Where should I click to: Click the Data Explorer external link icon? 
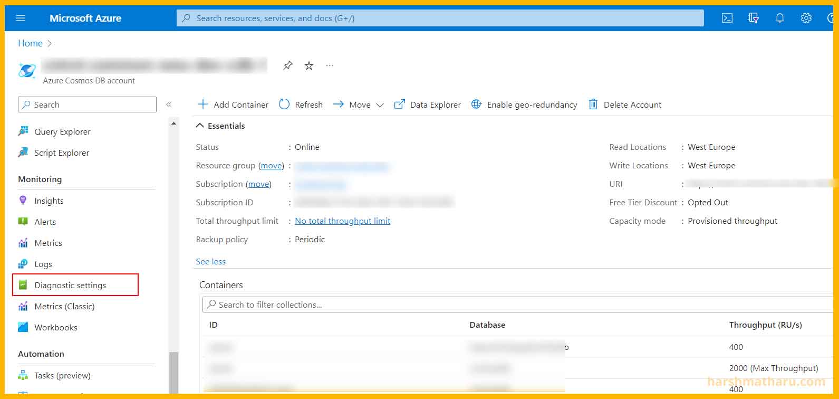tap(400, 104)
